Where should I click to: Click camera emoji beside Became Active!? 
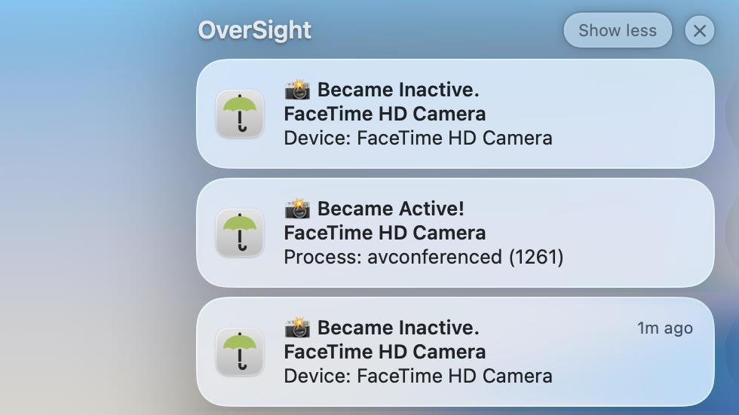coord(297,209)
